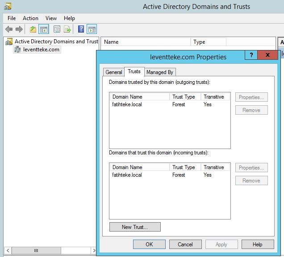Toggle the Show/Hide Console Tree icon
This screenshot has height=257, width=284.
[44, 29]
